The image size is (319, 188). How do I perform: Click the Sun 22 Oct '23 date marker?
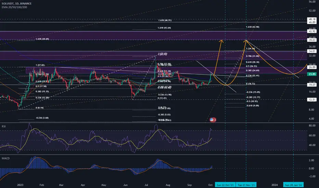(x=225, y=185)
